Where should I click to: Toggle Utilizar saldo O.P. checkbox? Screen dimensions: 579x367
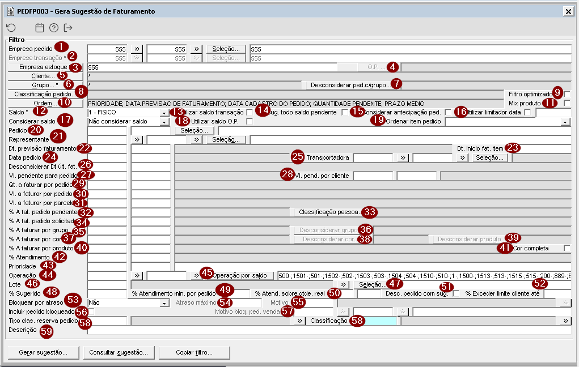coord(250,121)
